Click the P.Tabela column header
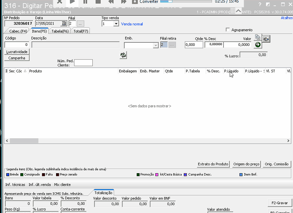 coord(195,71)
